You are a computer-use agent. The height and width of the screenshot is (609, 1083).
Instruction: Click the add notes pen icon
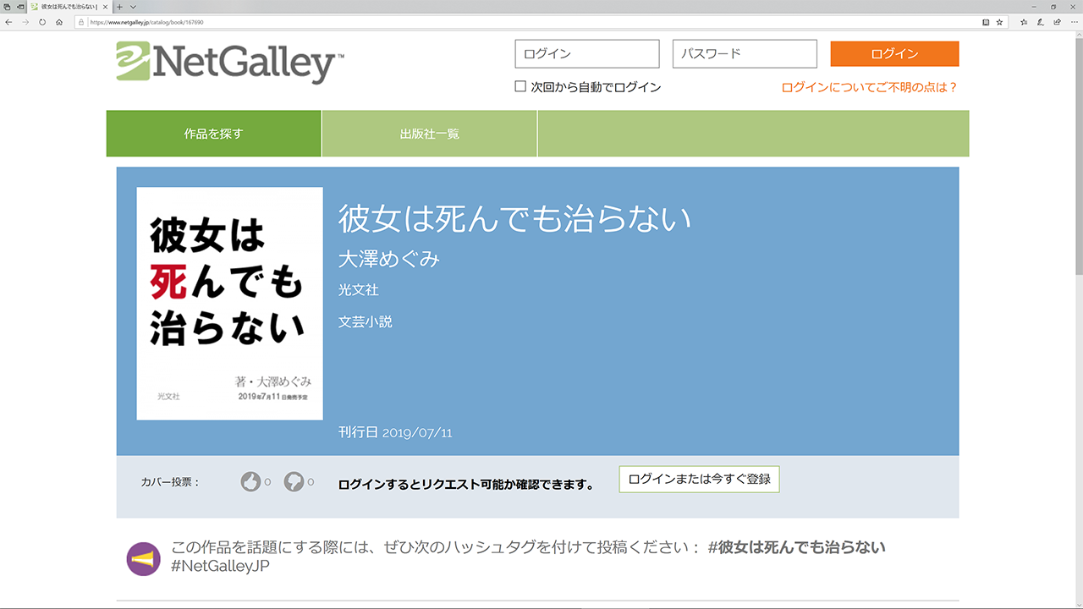[x=1041, y=22]
